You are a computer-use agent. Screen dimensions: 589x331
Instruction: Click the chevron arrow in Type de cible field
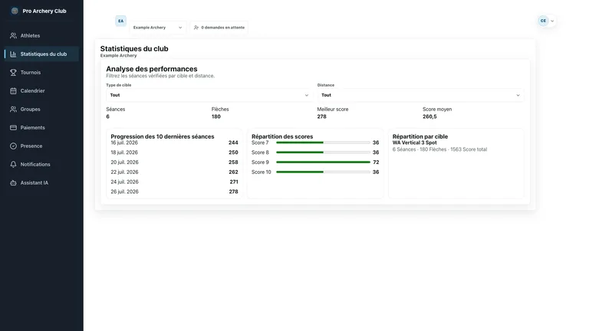click(307, 95)
